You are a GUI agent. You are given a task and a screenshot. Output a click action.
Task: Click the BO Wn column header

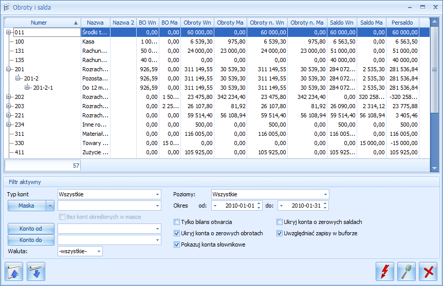[147, 23]
